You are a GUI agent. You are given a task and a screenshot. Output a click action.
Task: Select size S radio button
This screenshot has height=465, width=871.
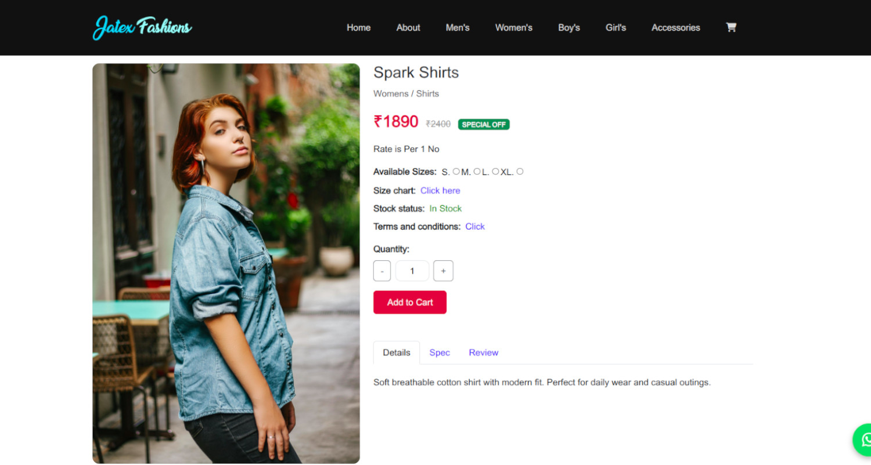click(456, 172)
